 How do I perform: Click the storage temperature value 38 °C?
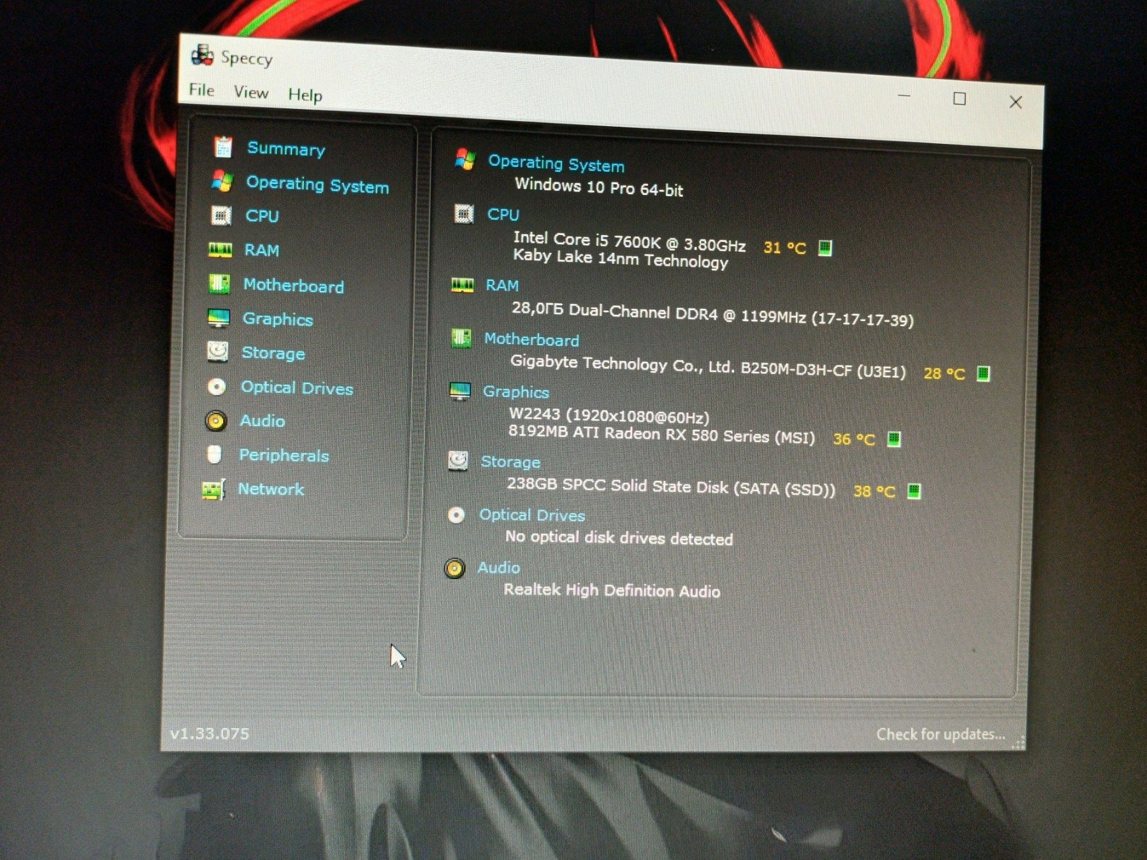pos(874,491)
